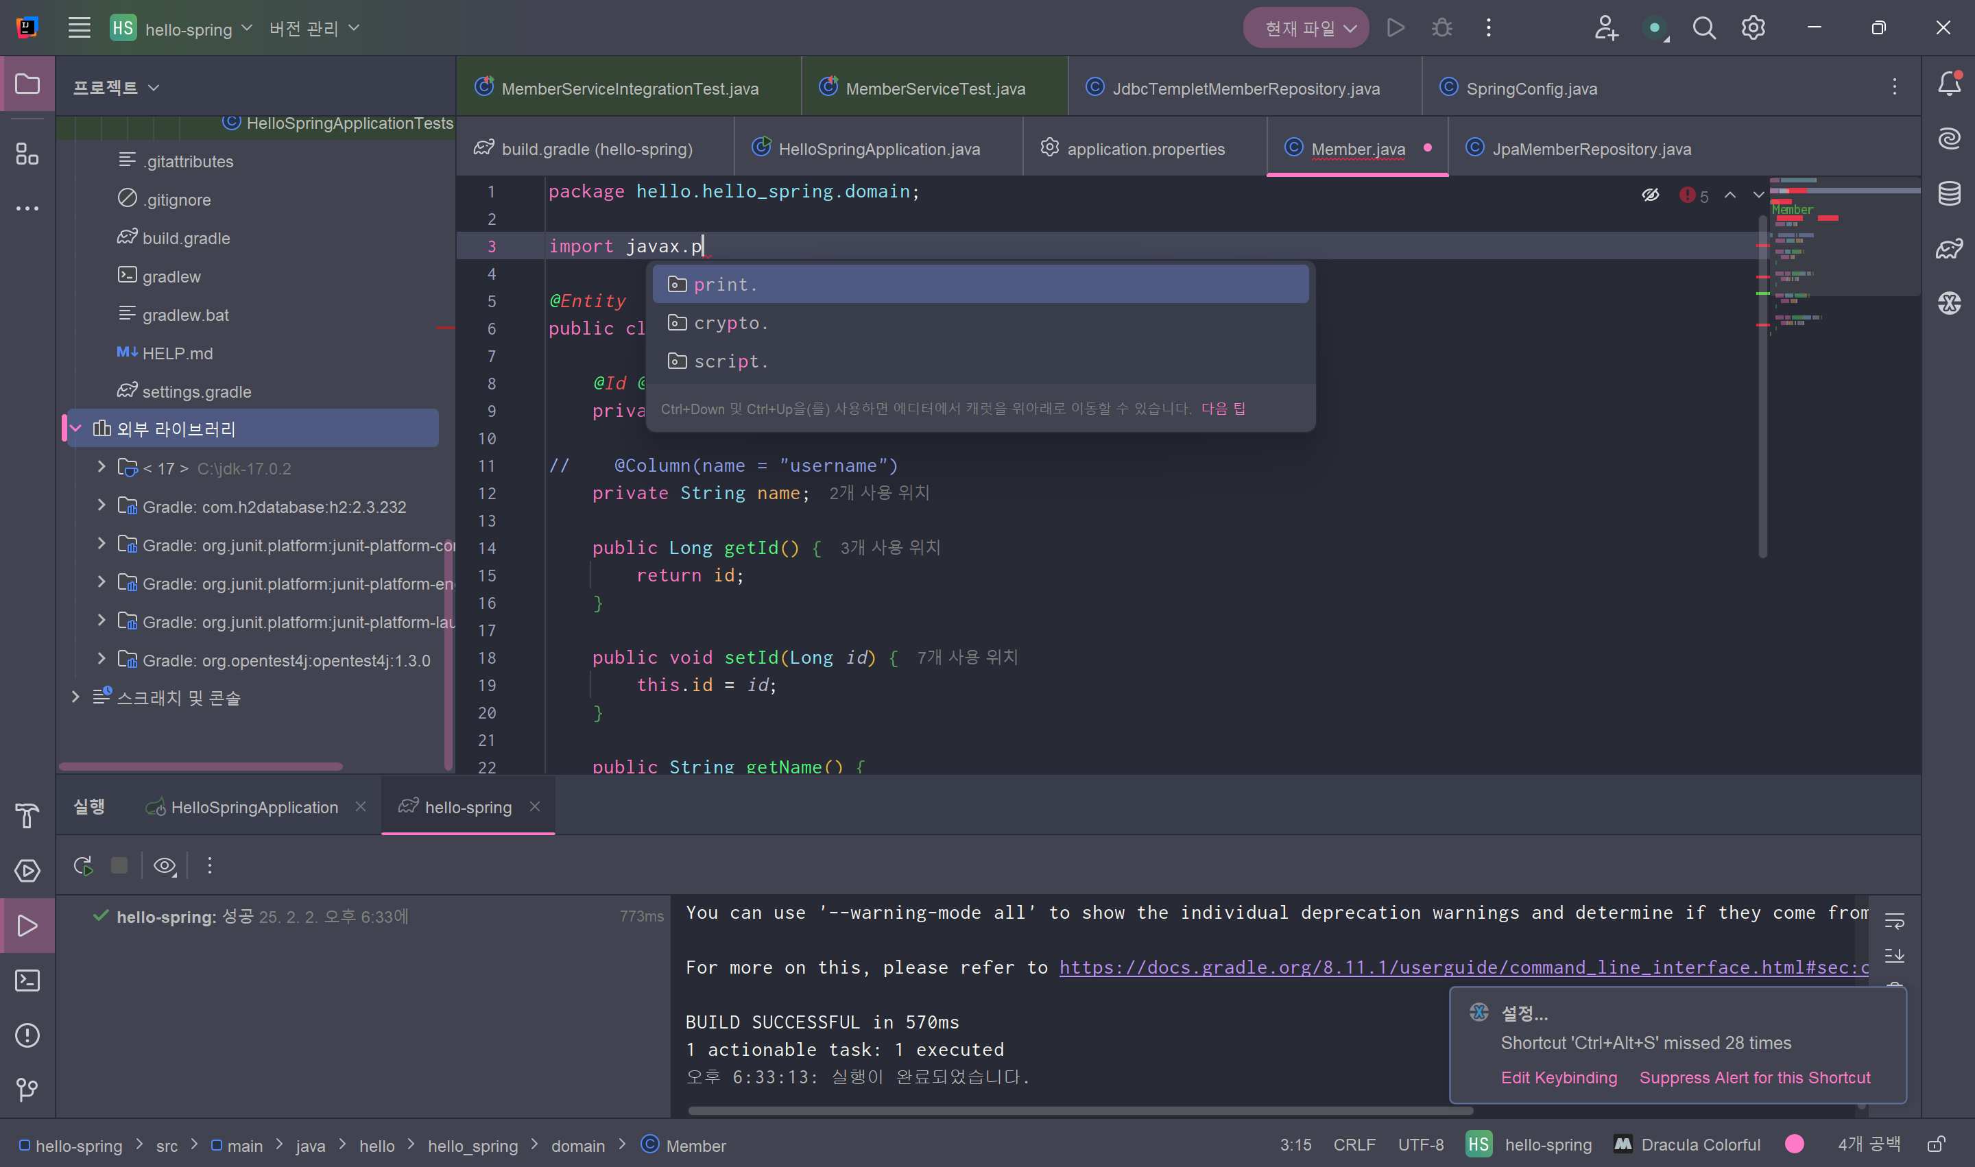Click Suppress Alert for this Shortcut
The height and width of the screenshot is (1167, 1975).
tap(1755, 1077)
